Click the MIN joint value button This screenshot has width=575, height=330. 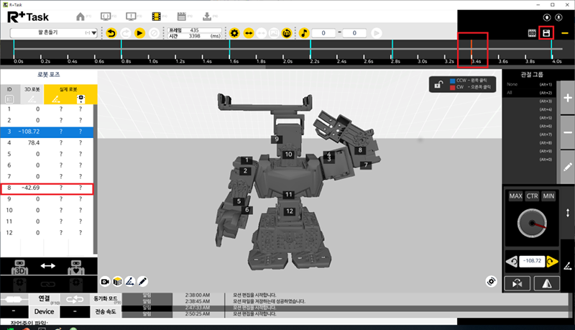tap(548, 196)
